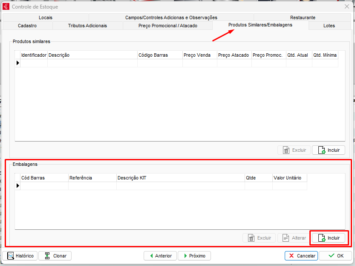Go to the Lotes tab
This screenshot has height=266, width=355.
329,26
